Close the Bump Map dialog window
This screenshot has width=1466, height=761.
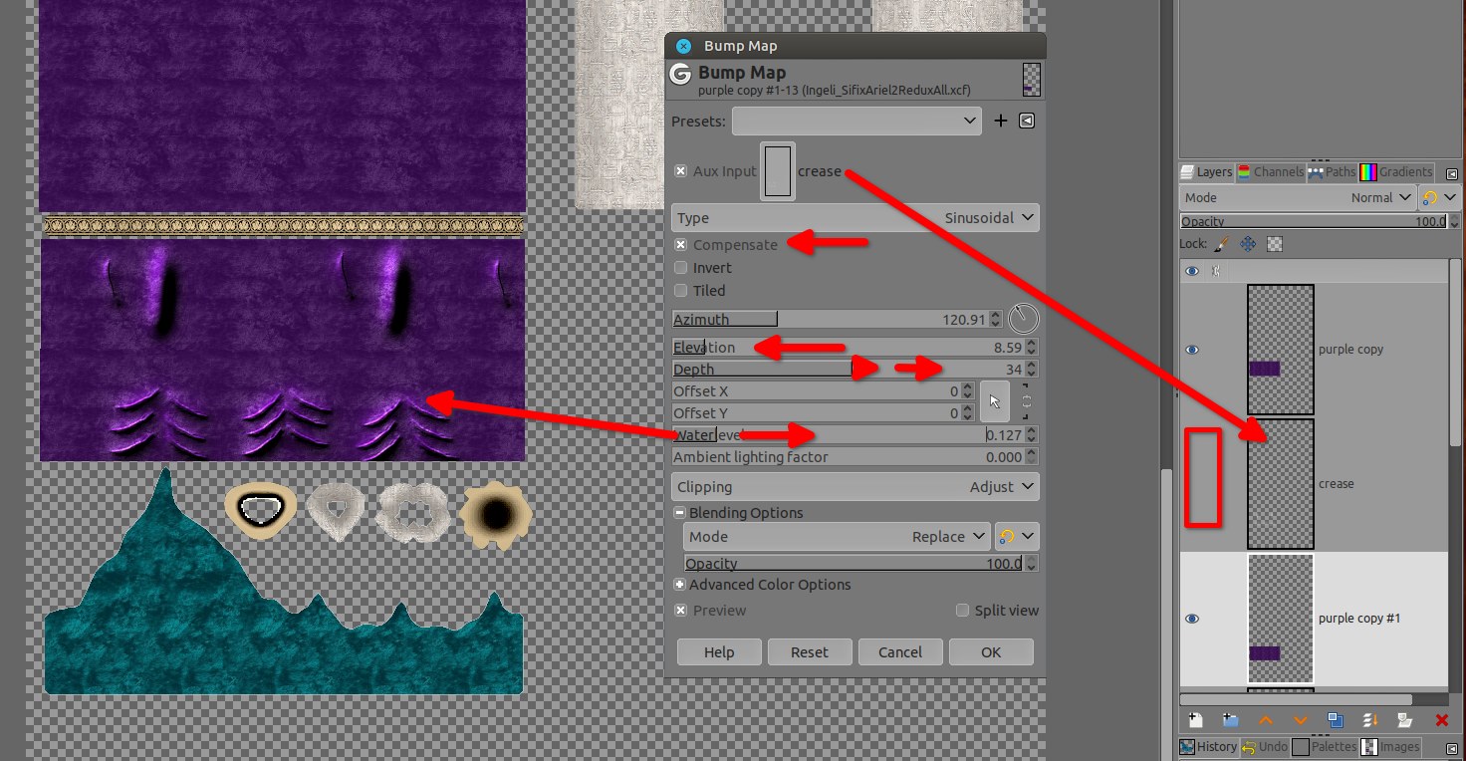[x=683, y=46]
